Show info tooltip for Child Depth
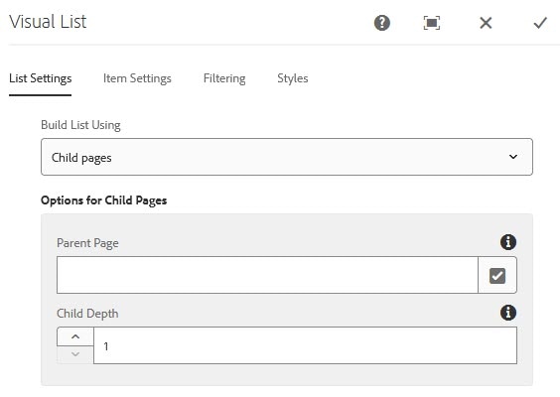 (508, 313)
